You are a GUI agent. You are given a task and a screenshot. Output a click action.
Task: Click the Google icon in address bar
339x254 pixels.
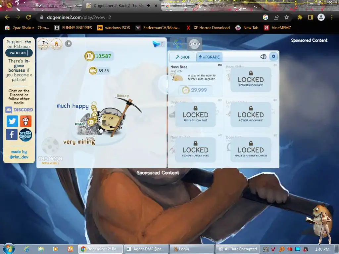point(265,17)
